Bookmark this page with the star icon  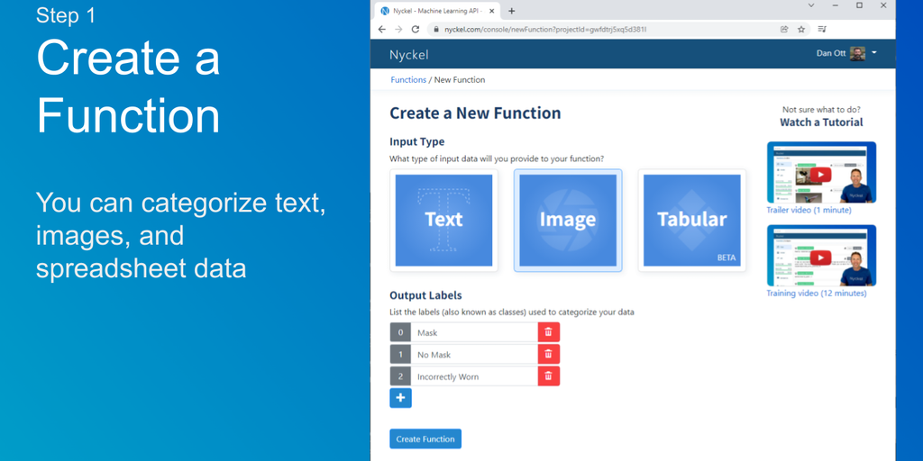tap(801, 29)
